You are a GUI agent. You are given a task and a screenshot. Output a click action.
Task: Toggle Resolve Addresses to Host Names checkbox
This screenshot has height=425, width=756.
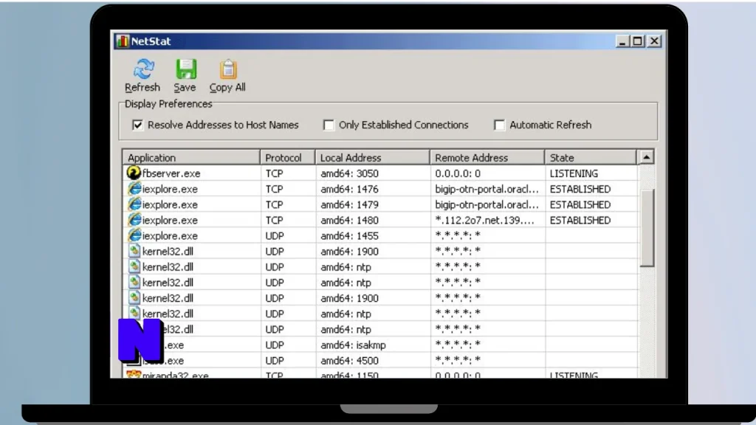click(137, 125)
